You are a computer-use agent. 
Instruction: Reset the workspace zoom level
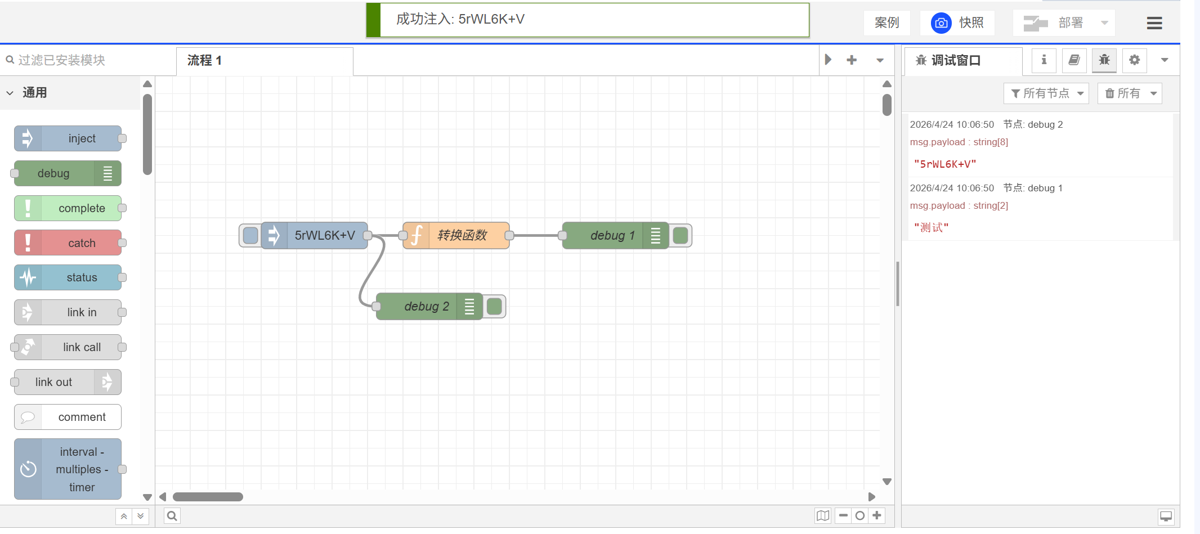(859, 515)
